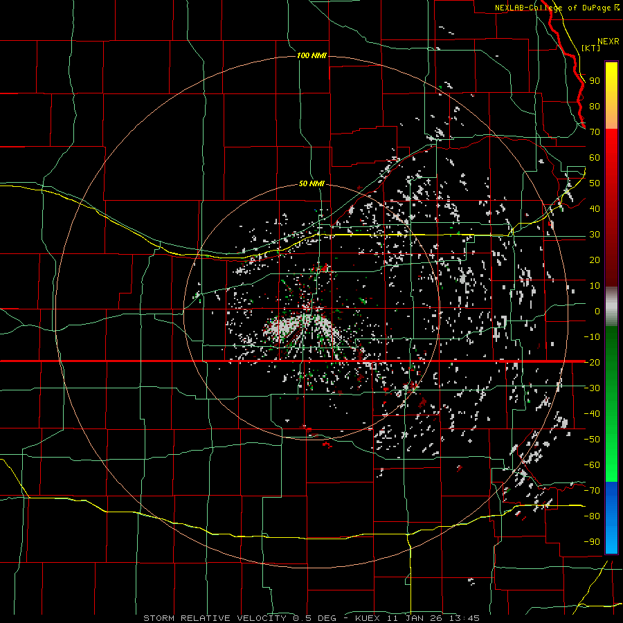Select the positive 60 knot scale label
Viewport: 623px width, 623px height.
click(x=595, y=158)
